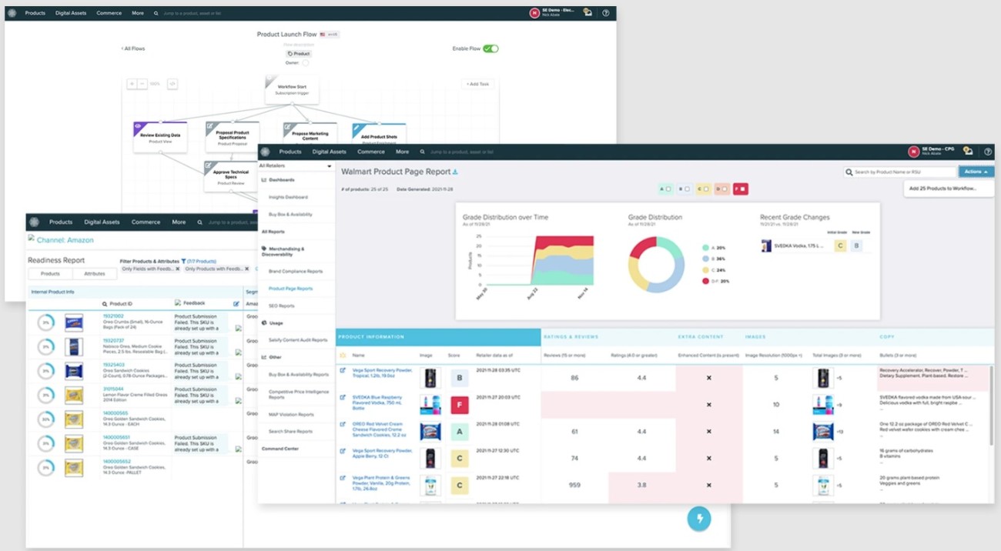Open the Actions dropdown button

pyautogui.click(x=976, y=172)
